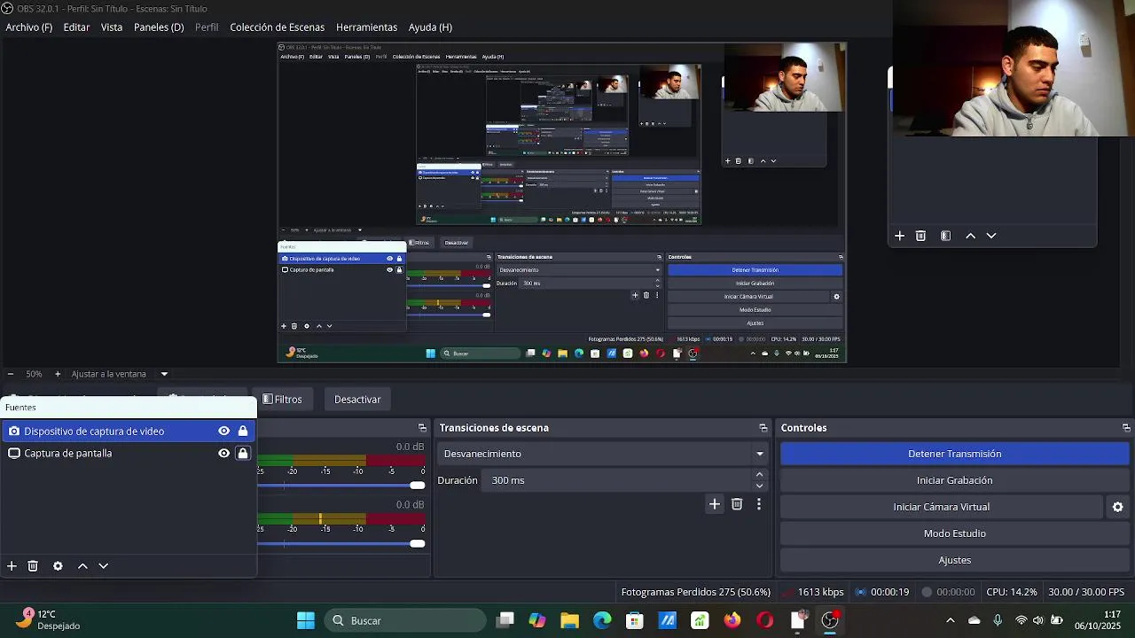
Task: Unlock the Dispositivo de captura de video source
Action: (243, 432)
